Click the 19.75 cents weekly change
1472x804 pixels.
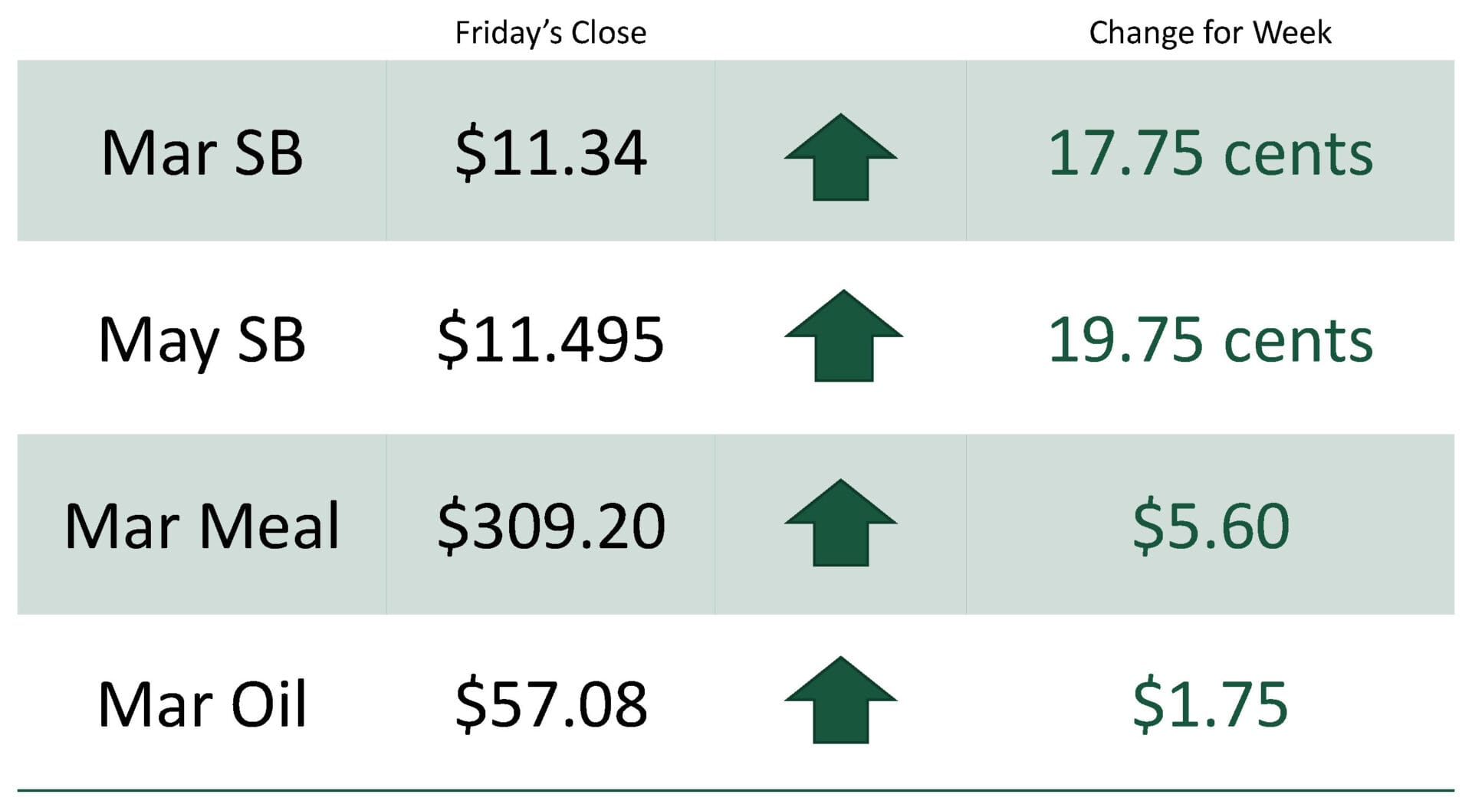coord(1210,340)
